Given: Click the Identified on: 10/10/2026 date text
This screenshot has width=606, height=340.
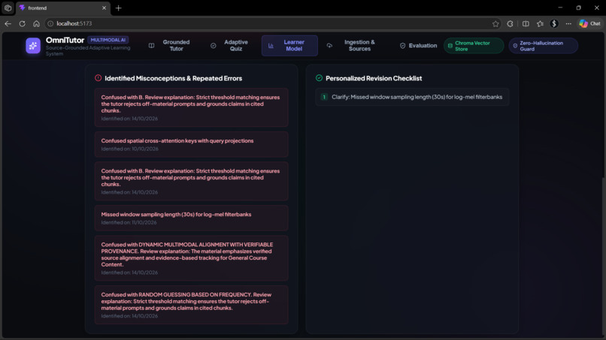Looking at the screenshot, I should tap(129, 149).
